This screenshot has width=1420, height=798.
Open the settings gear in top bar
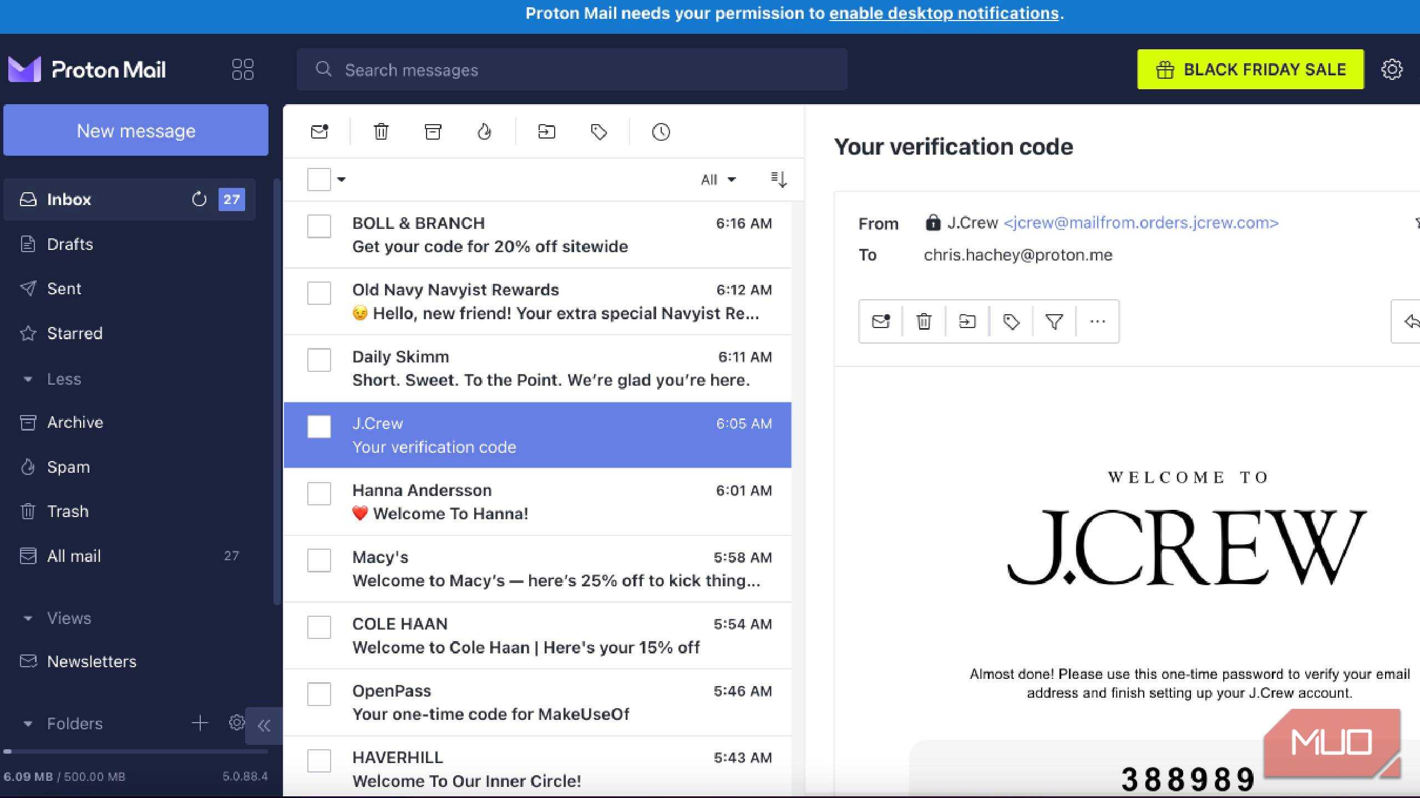[x=1391, y=69]
